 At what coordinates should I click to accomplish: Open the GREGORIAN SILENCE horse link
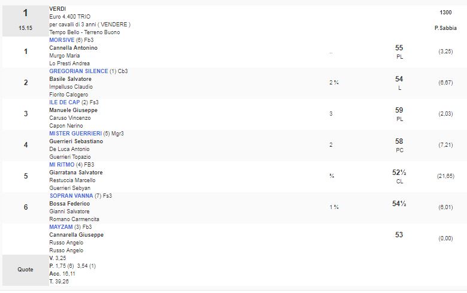click(78, 71)
